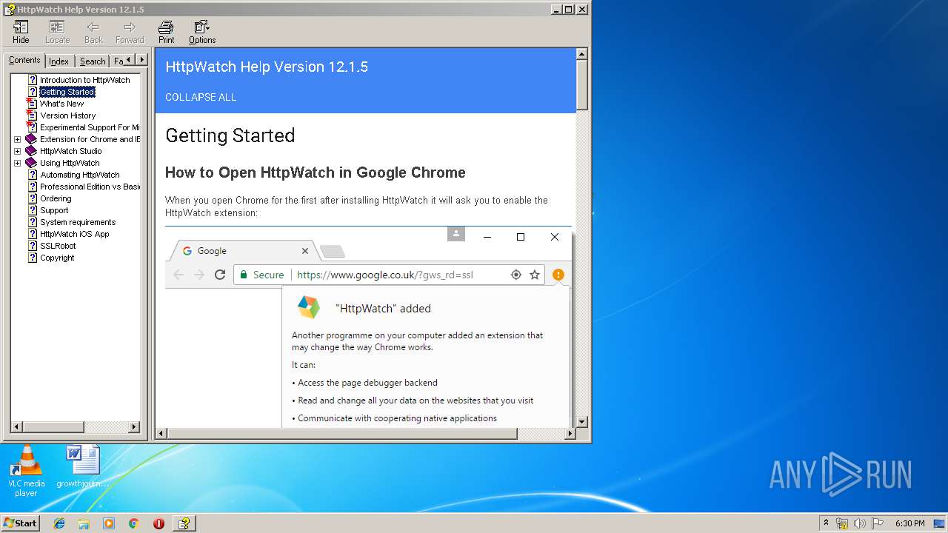Click the taskbar clock showing 6:30 PM
This screenshot has height=533, width=948.
[x=909, y=523]
